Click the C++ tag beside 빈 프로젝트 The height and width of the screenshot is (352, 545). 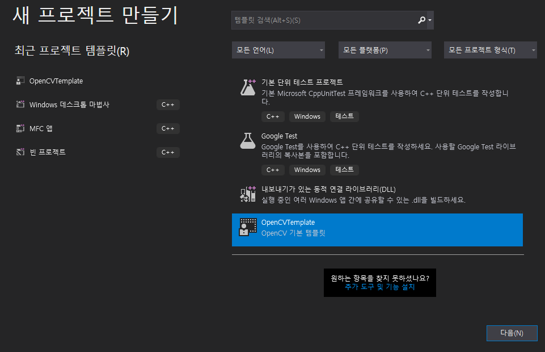pyautogui.click(x=168, y=152)
